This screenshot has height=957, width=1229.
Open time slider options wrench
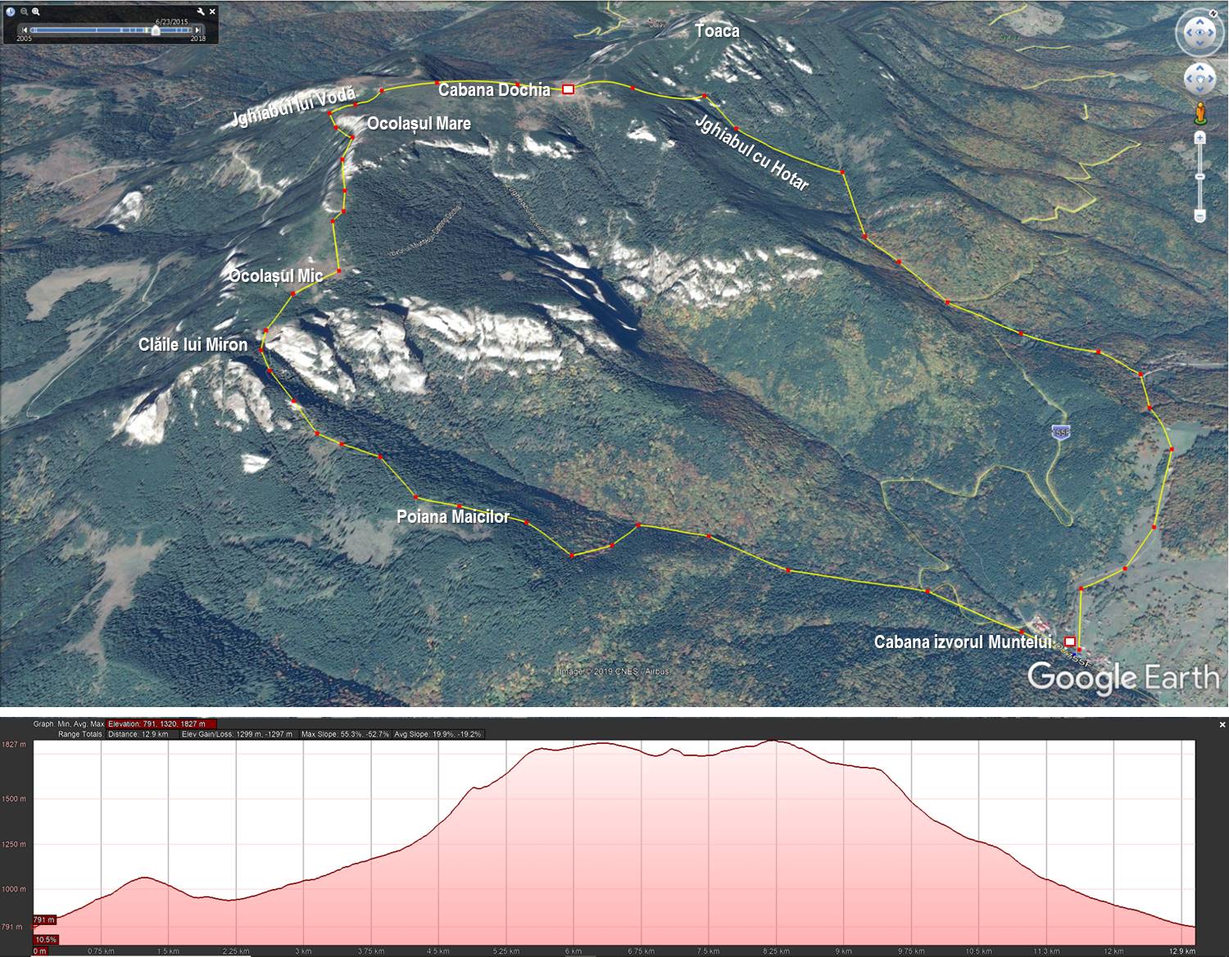tap(201, 11)
